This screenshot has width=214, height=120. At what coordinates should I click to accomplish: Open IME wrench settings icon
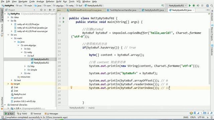pyautogui.click(x=212, y=113)
